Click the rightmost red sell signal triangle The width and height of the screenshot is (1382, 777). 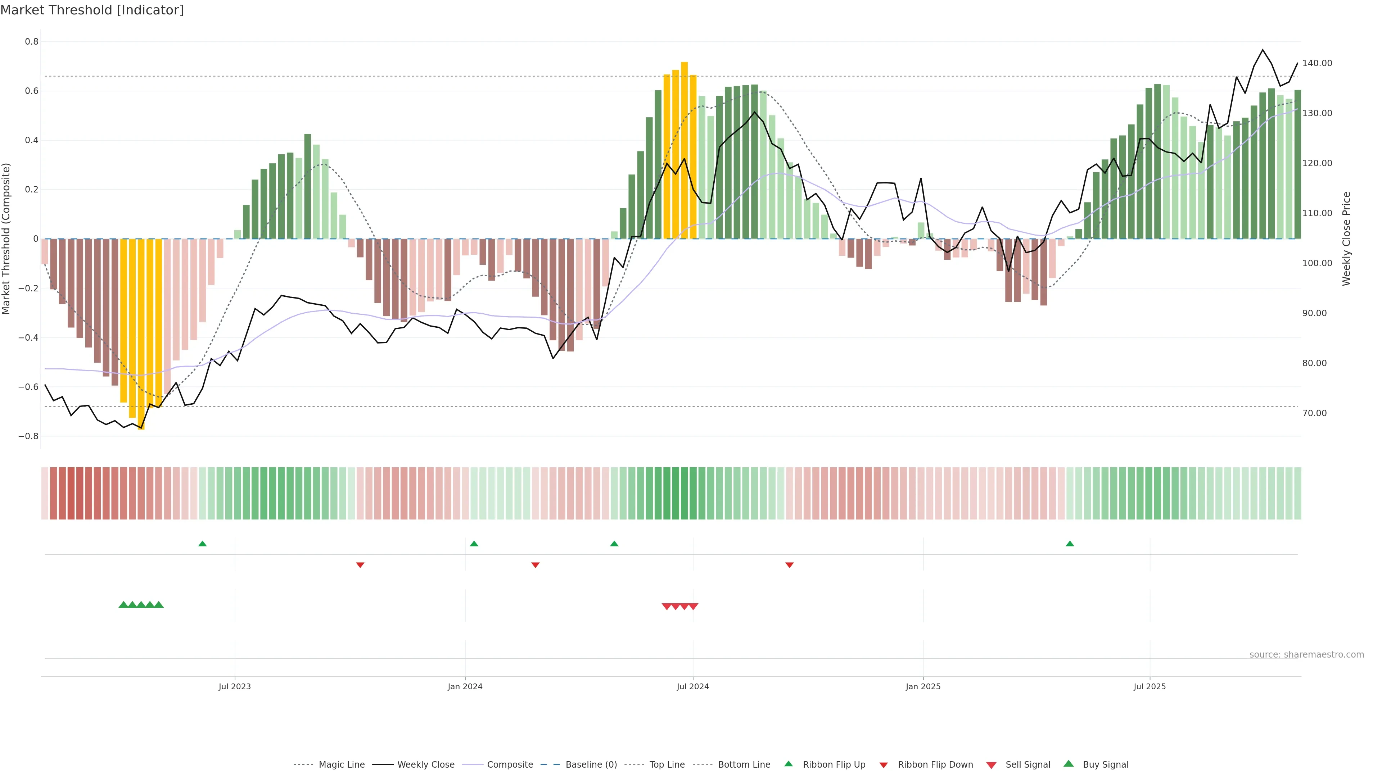(693, 606)
